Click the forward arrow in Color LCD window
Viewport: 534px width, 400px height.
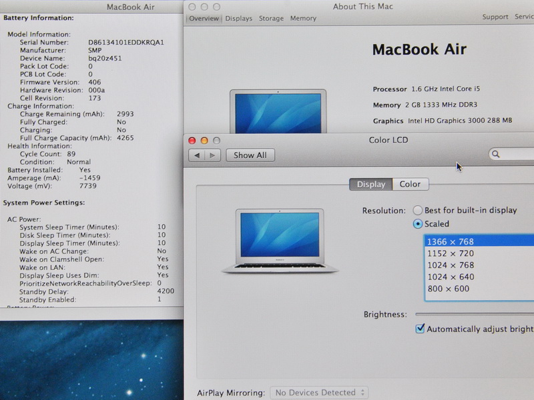click(x=212, y=155)
